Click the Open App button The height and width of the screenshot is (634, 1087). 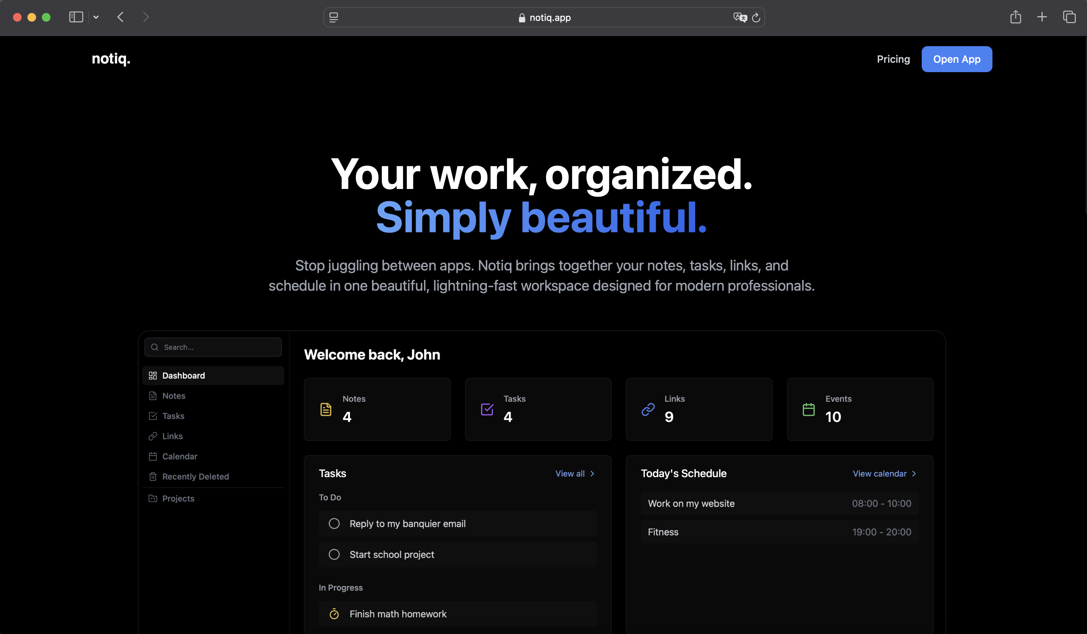pyautogui.click(x=956, y=59)
